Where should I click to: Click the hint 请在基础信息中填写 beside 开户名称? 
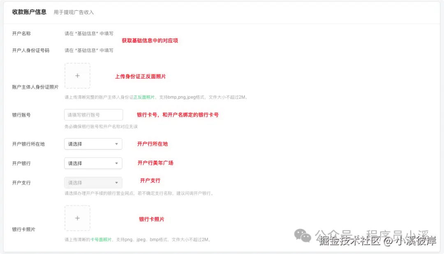coord(89,33)
